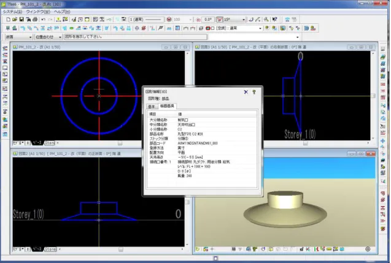
Task: Click the top icon in the right sidebar
Action: coord(383,49)
